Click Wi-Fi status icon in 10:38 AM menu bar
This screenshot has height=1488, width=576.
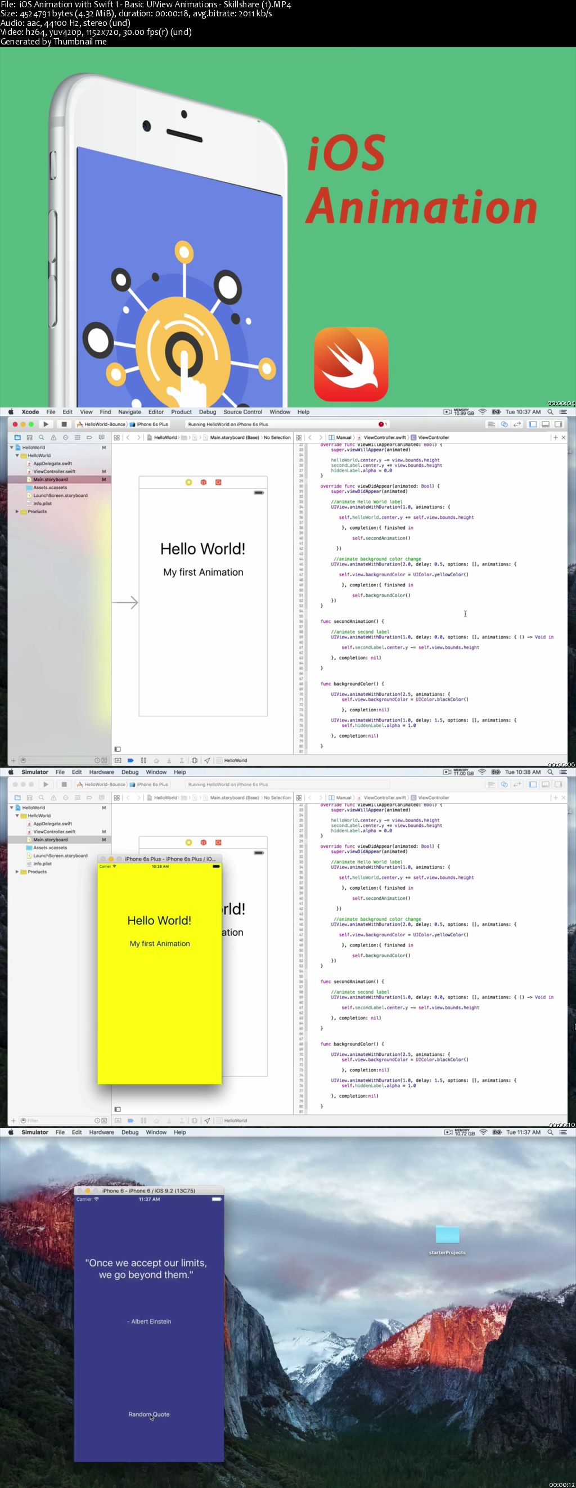(482, 772)
